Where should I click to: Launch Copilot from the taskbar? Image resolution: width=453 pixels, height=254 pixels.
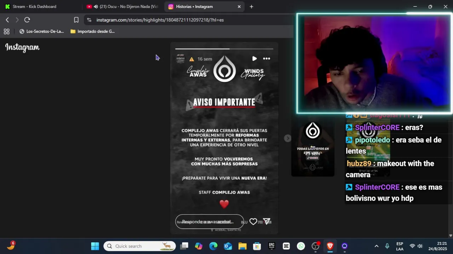click(x=199, y=246)
